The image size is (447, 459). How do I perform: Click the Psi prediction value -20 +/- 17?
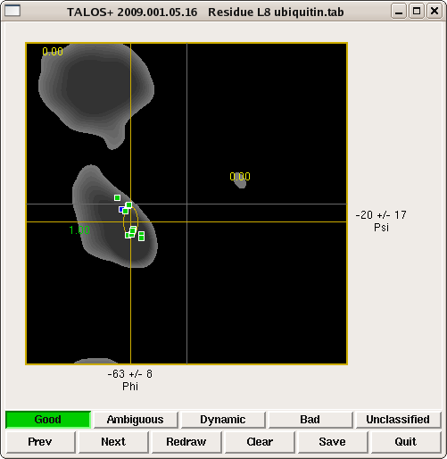point(381,215)
